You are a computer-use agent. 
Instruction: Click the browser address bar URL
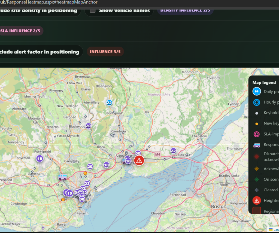pos(49,2)
